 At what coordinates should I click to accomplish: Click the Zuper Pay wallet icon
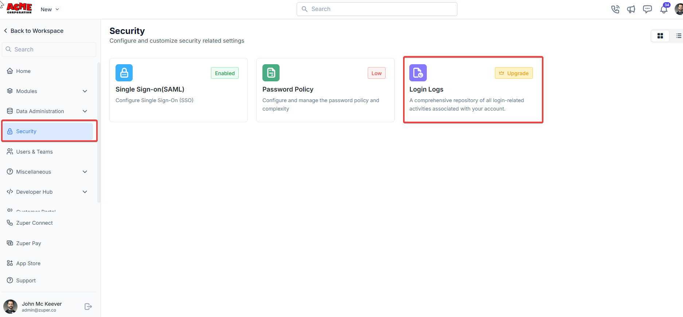tap(10, 243)
